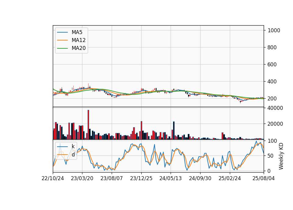The height and width of the screenshot is (210, 293).
Task: Click the 1000 price axis label
Action: click(274, 30)
